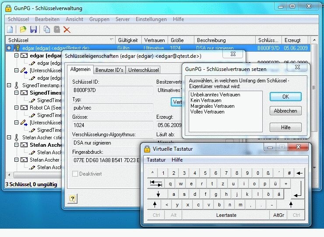Open the Gruppen menu

(99, 19)
